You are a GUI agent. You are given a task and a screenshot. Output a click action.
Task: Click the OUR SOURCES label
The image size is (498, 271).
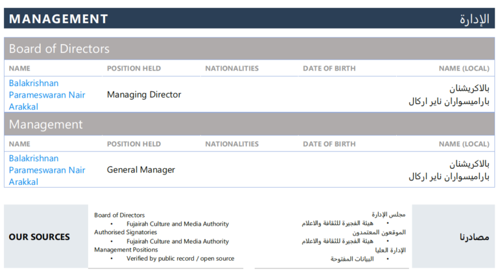coord(39,237)
